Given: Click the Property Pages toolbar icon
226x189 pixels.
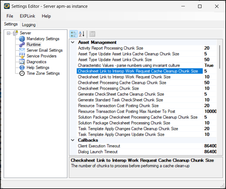Looking at the screenshot, I should 92,34.
